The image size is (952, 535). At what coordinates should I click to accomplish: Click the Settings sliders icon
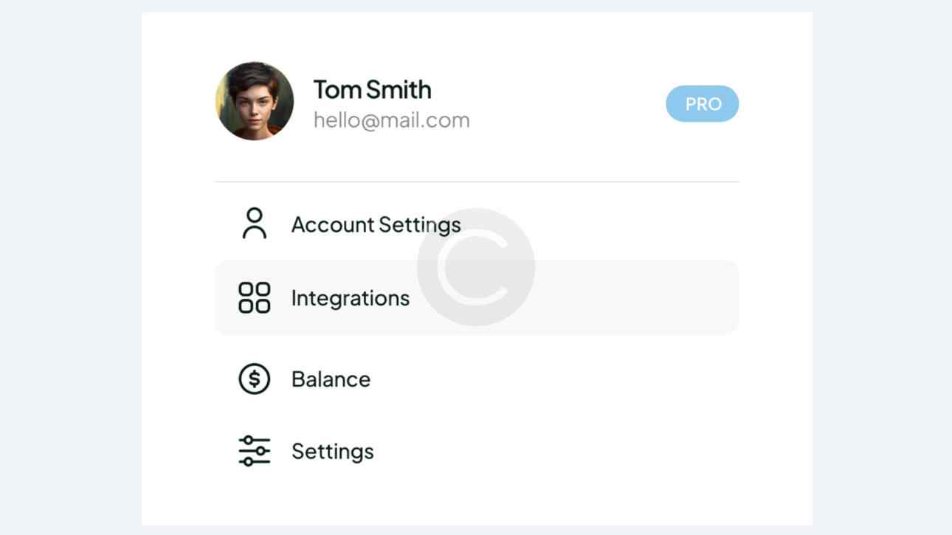(x=255, y=451)
